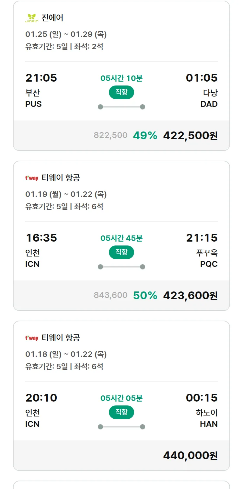Click the struck-through 822,500 original price

click(x=110, y=135)
